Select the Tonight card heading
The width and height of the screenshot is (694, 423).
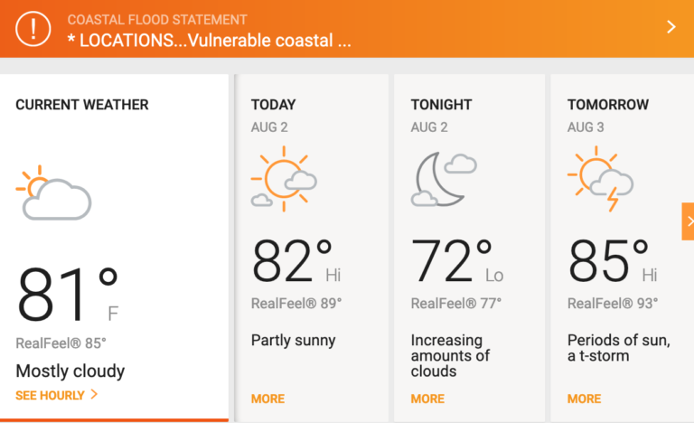click(x=441, y=105)
